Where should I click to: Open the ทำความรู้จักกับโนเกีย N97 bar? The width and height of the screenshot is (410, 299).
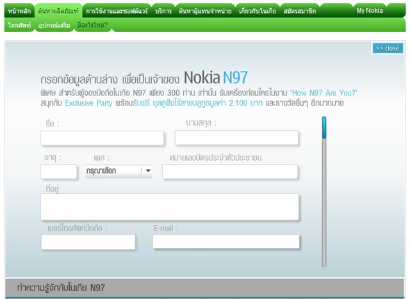[205, 287]
